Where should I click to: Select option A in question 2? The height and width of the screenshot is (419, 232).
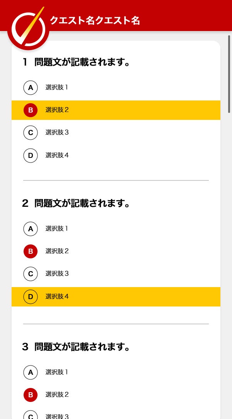(x=31, y=229)
